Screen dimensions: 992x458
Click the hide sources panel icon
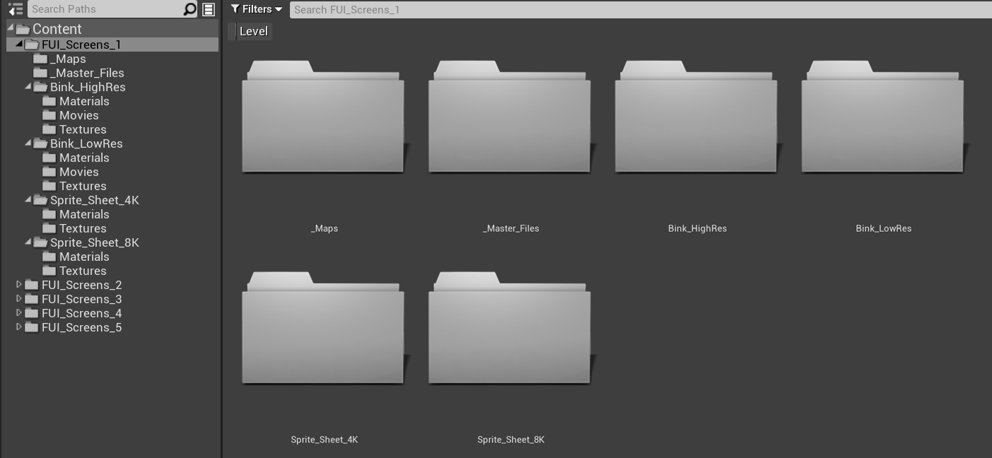pos(15,9)
